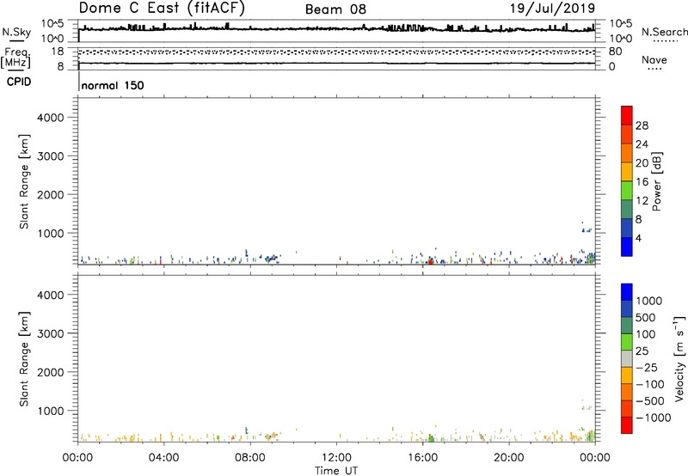Click the "18" frequency axis tick label
Screen dimensions: 688x476
coord(58,52)
